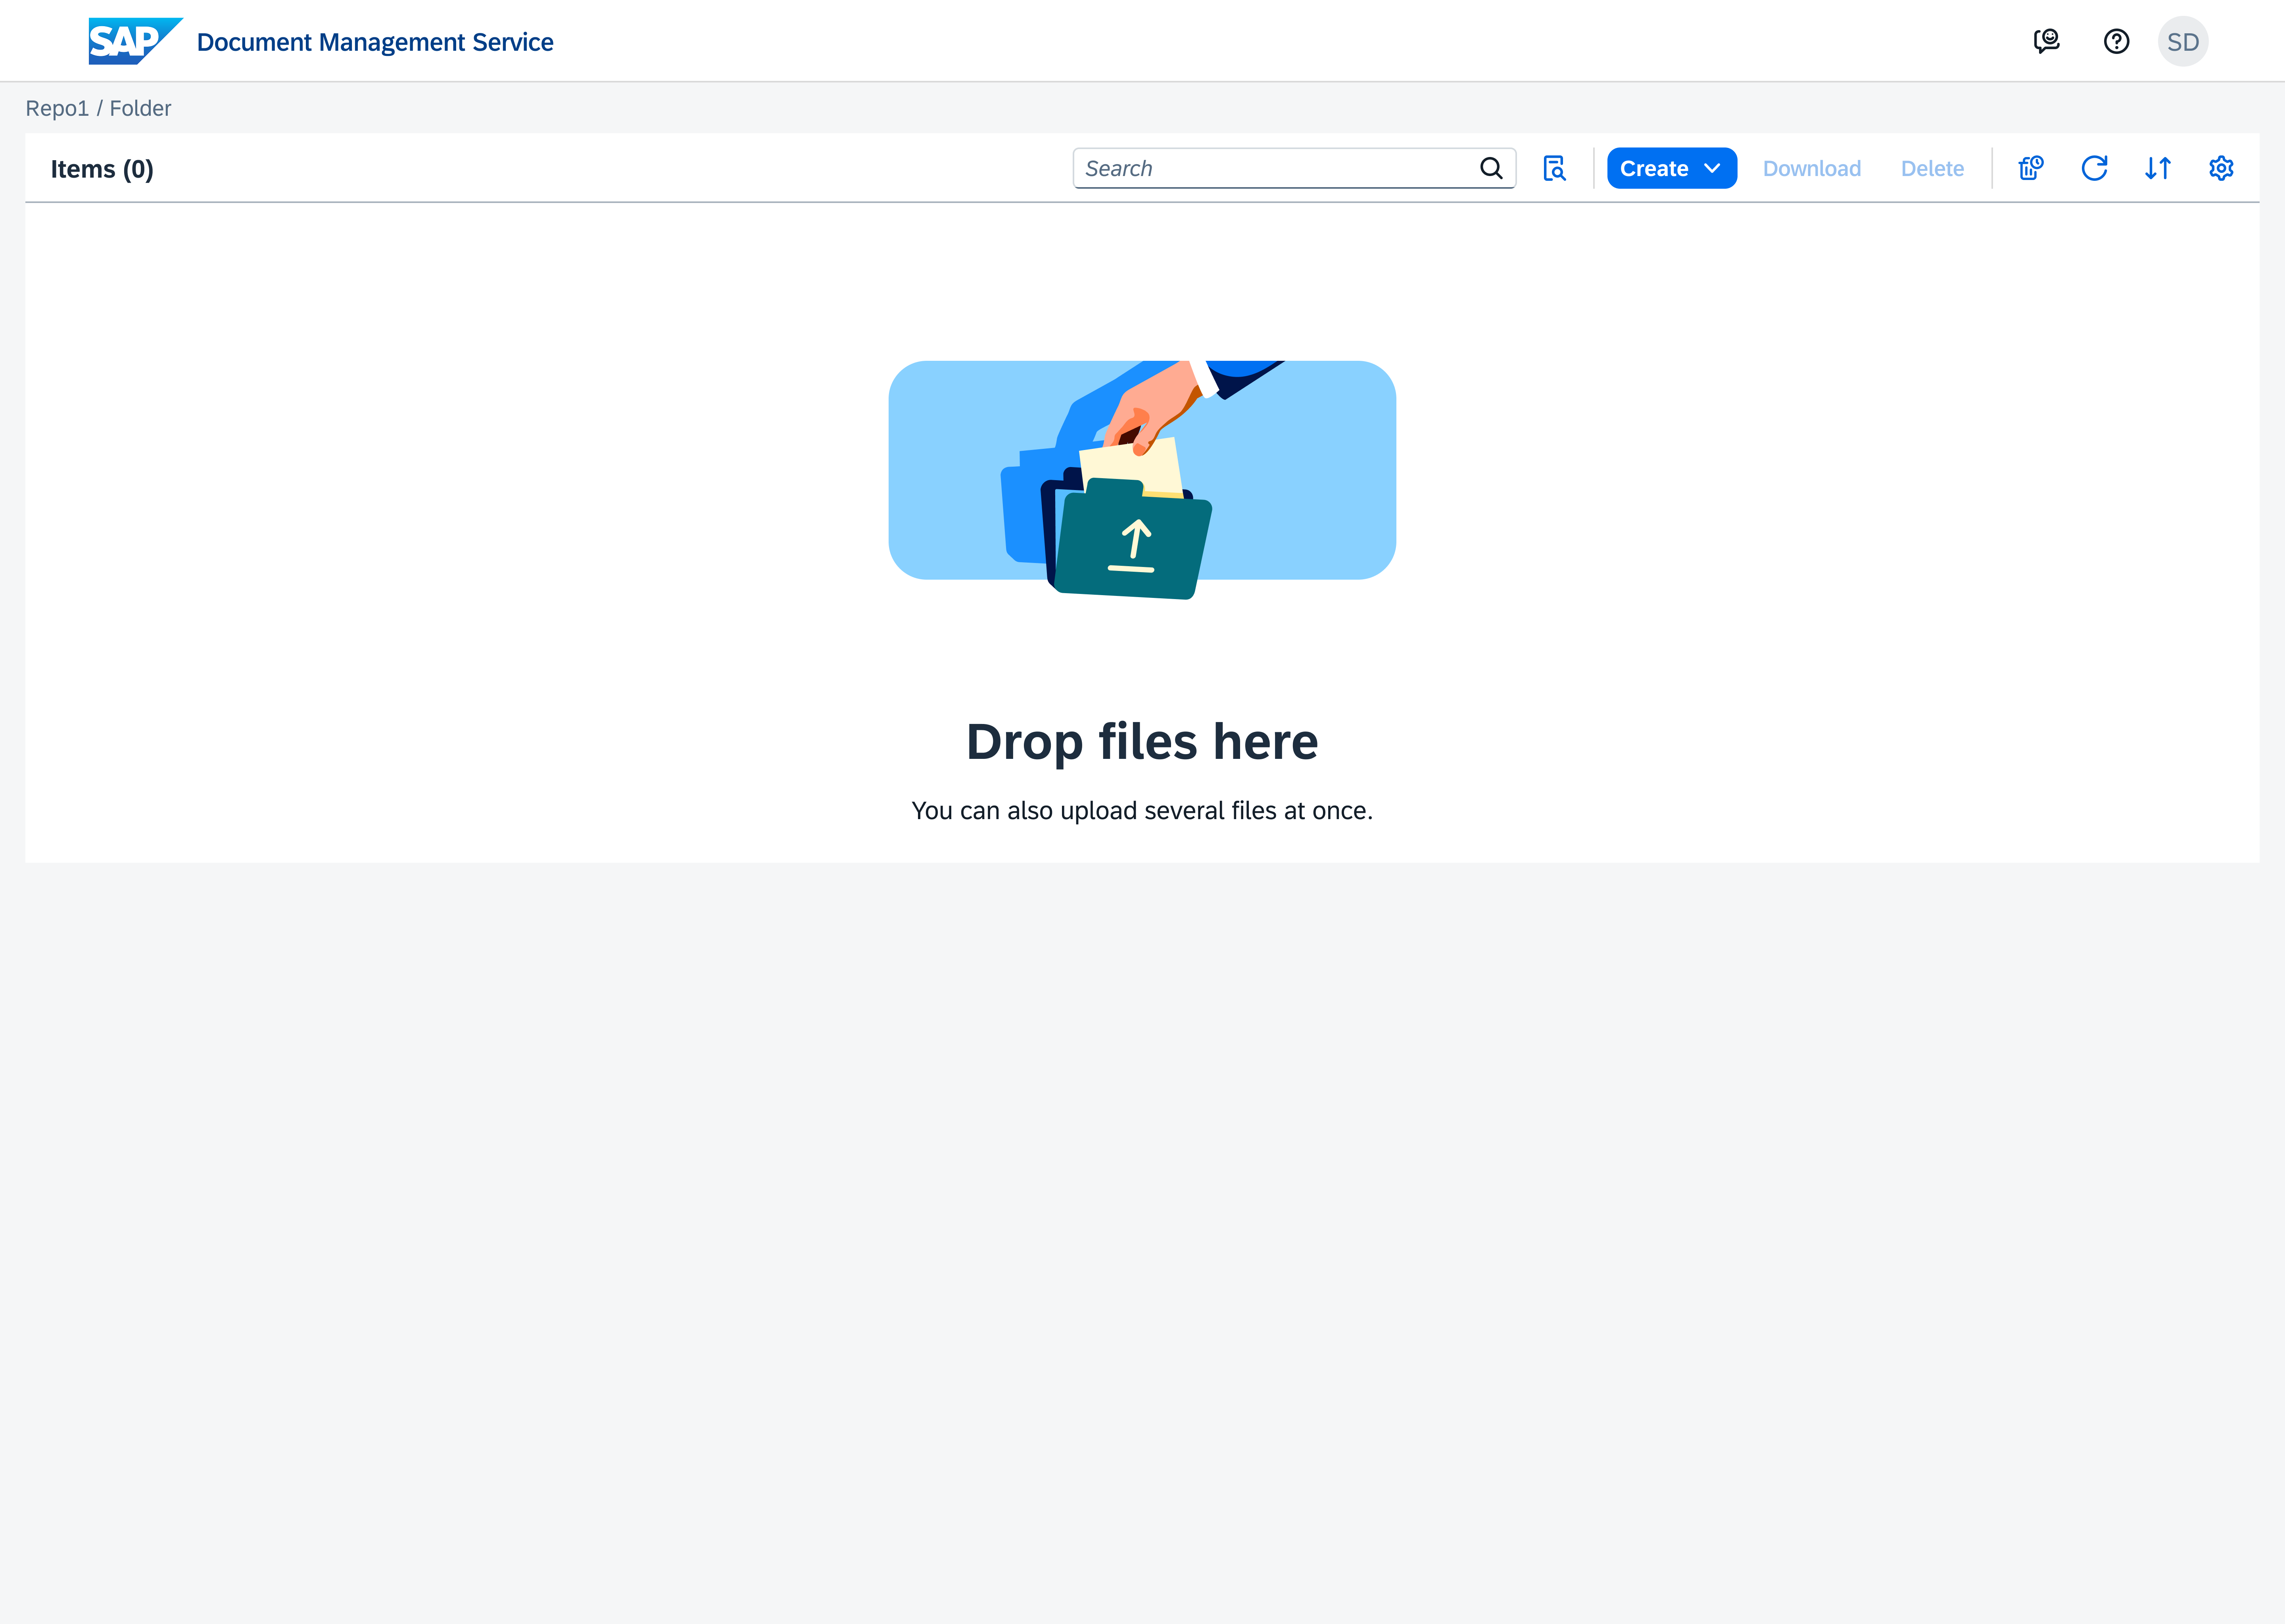
Task: Open the help question mark icon
Action: (2116, 41)
